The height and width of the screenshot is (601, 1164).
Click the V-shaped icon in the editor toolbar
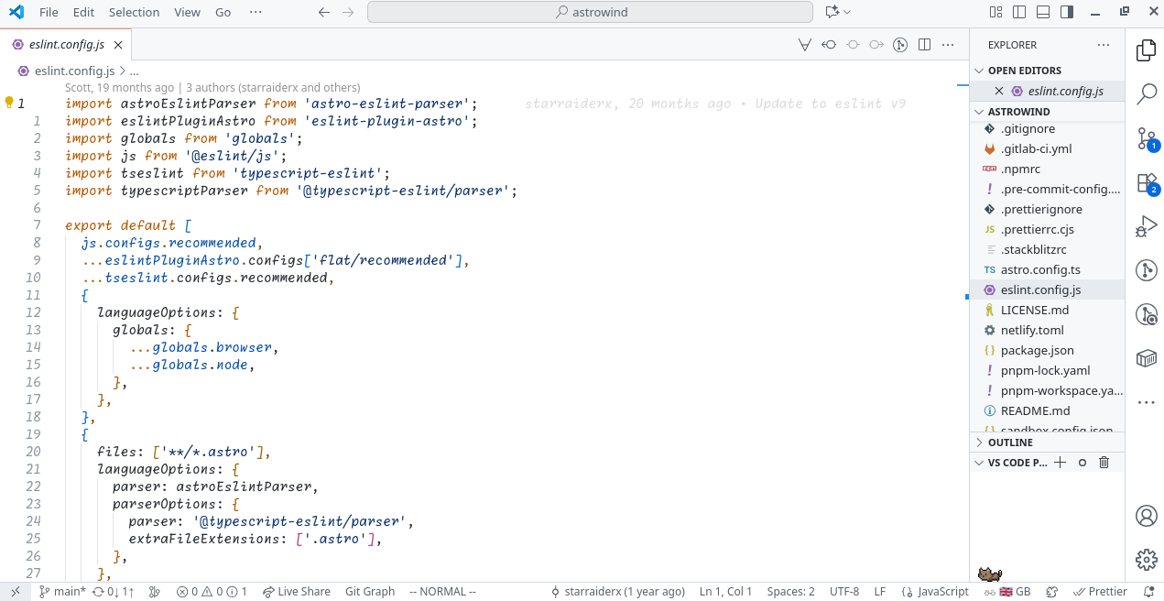pyautogui.click(x=805, y=44)
